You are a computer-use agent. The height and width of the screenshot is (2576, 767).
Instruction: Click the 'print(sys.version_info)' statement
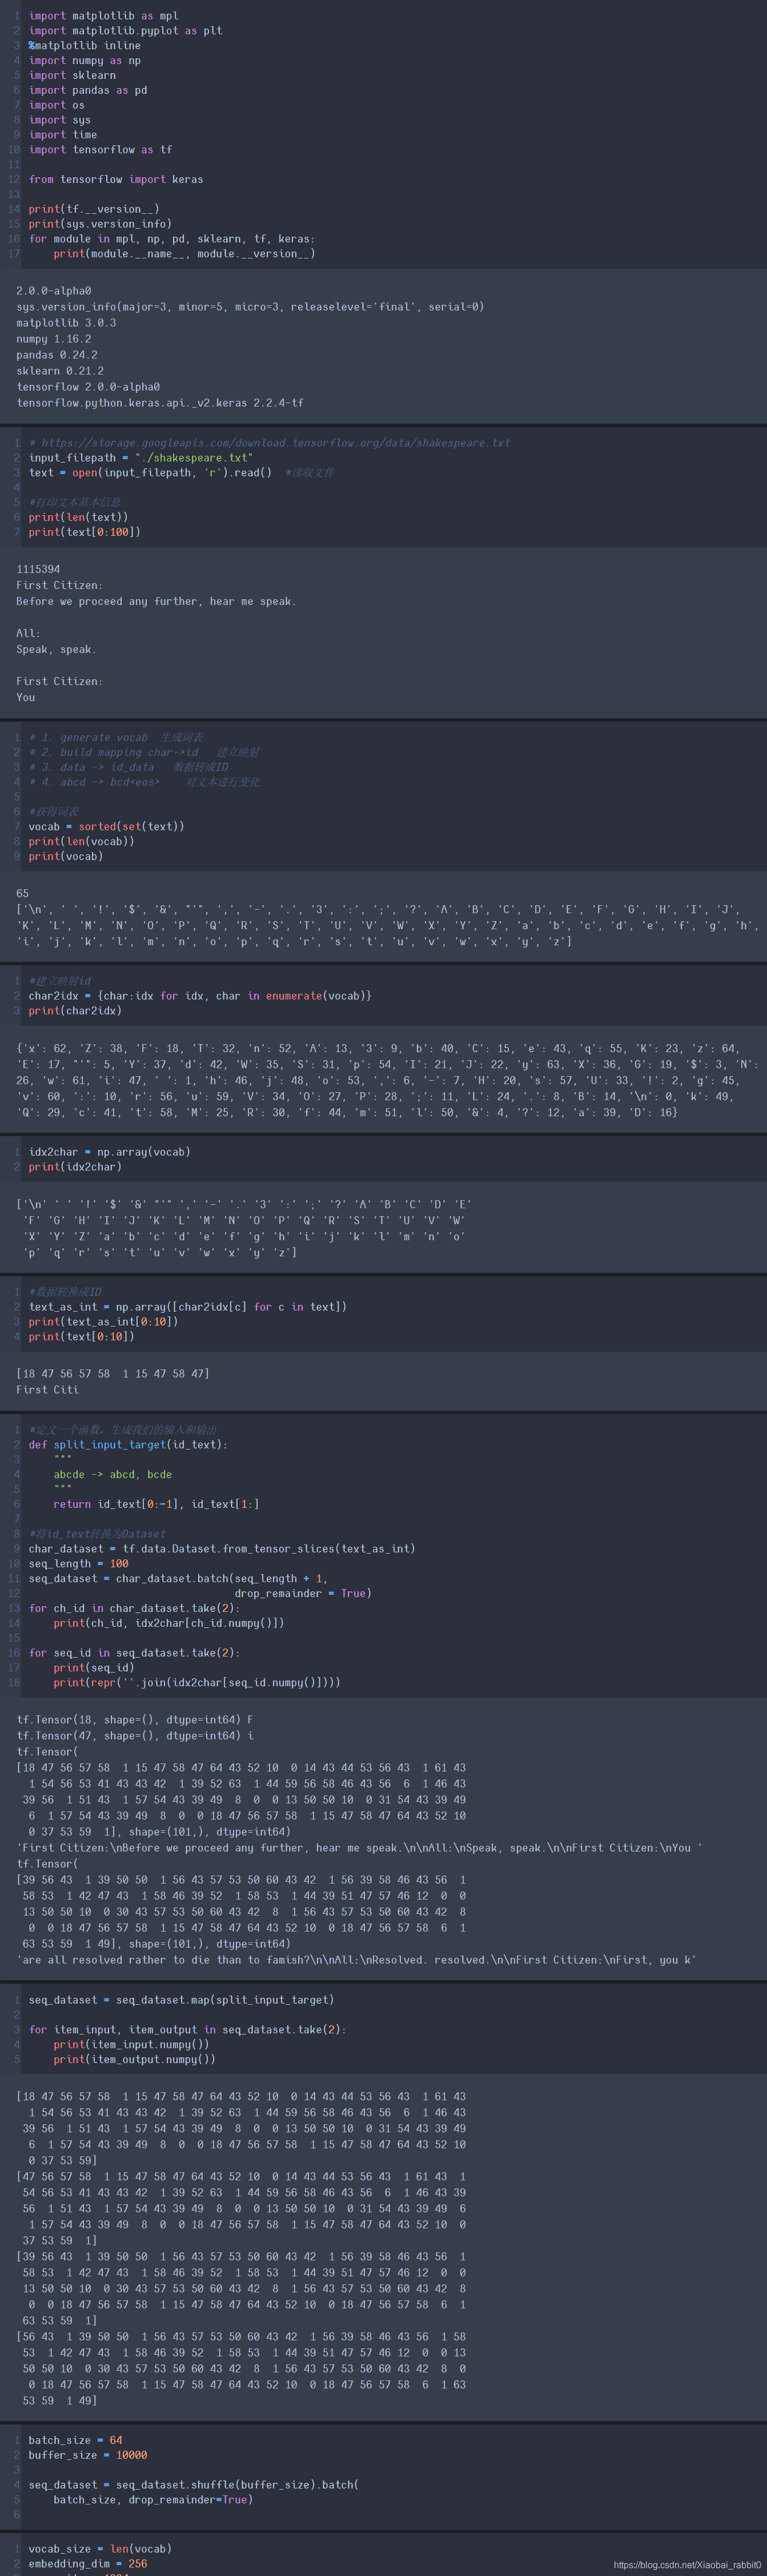coord(100,224)
